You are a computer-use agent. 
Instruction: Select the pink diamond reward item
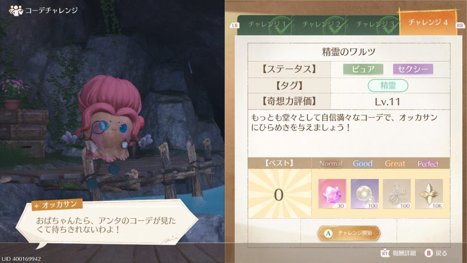(332, 194)
